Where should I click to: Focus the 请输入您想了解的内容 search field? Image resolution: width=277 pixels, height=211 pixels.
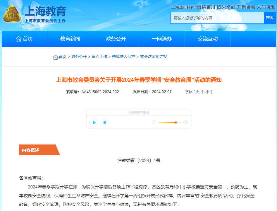[x=217, y=18]
